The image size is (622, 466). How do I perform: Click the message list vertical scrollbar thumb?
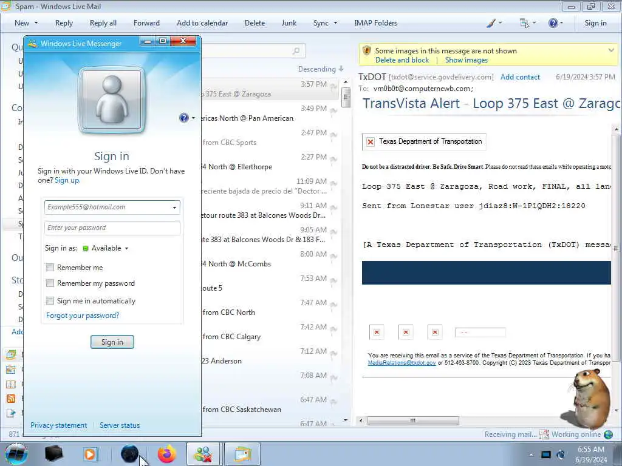coord(346,97)
